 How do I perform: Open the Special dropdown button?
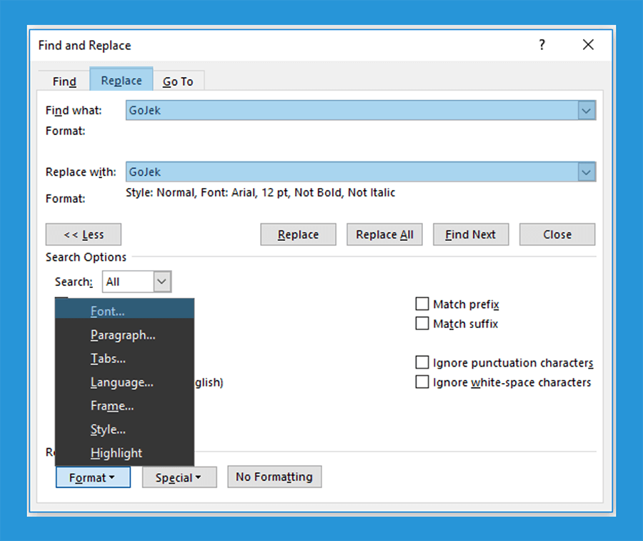coord(179,477)
